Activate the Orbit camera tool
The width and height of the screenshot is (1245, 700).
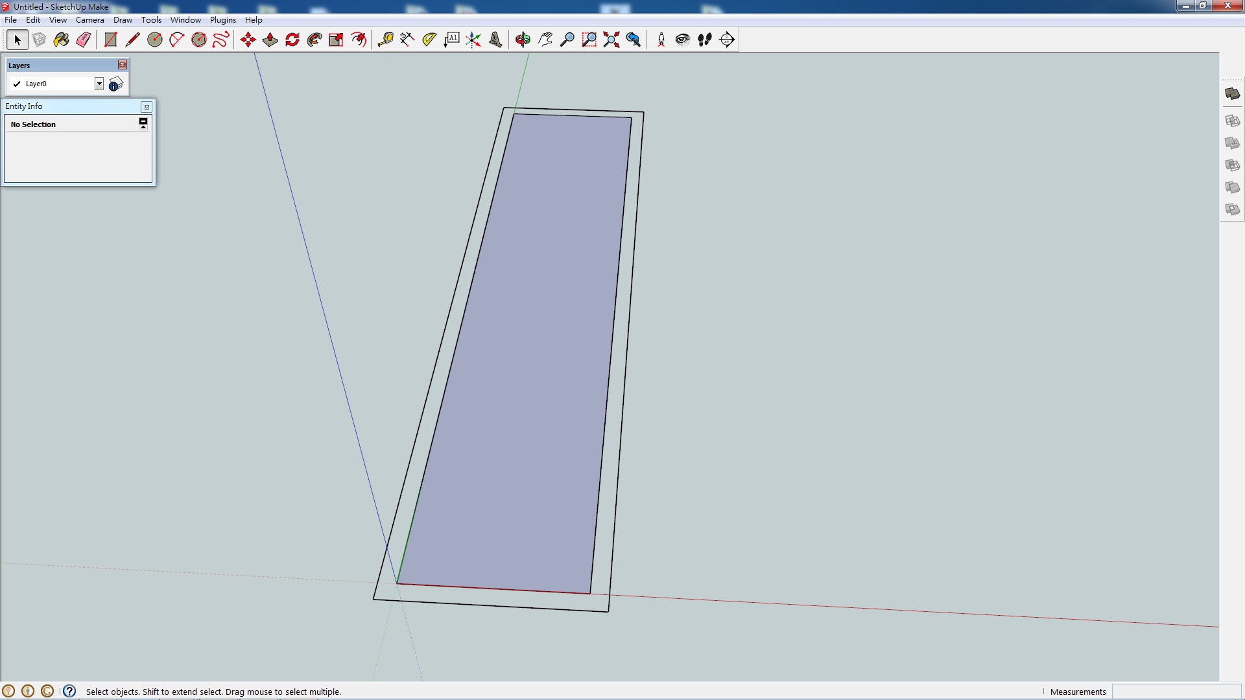[523, 40]
